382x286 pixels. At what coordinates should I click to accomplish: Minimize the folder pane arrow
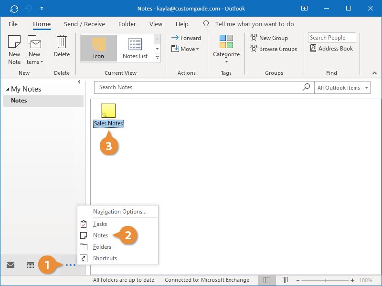click(x=79, y=82)
